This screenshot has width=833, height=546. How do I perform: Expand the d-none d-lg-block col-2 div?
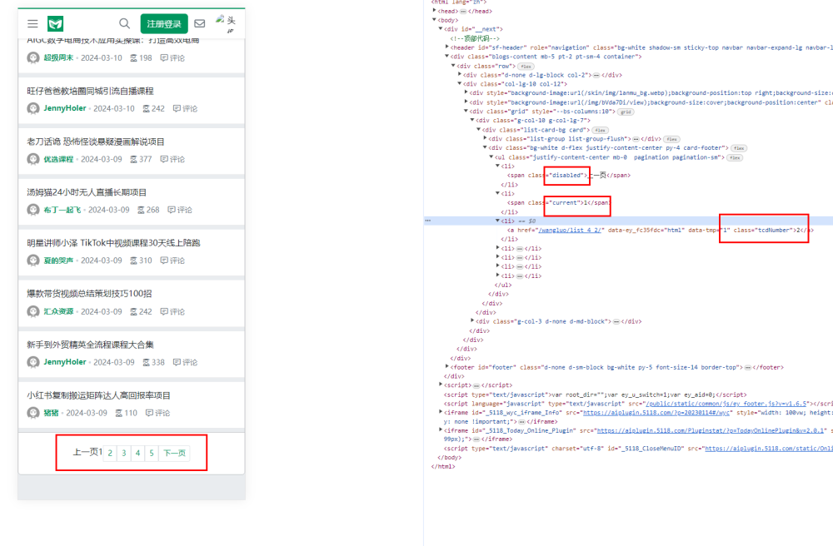(460, 75)
